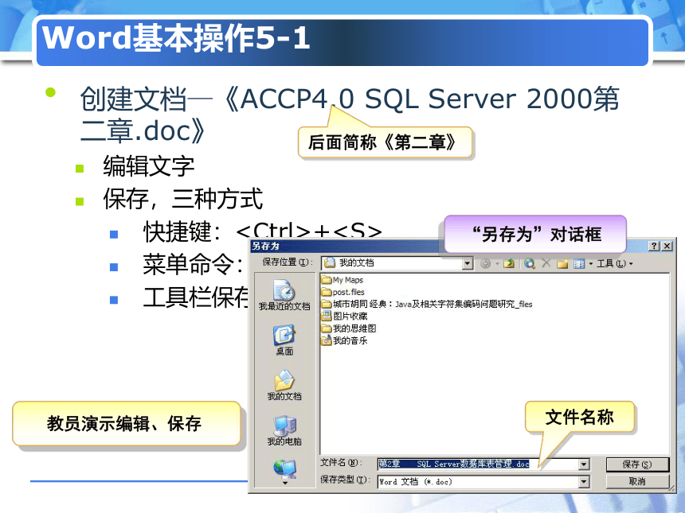
Task: Open the Views dropdown arrow
Action: pos(591,263)
